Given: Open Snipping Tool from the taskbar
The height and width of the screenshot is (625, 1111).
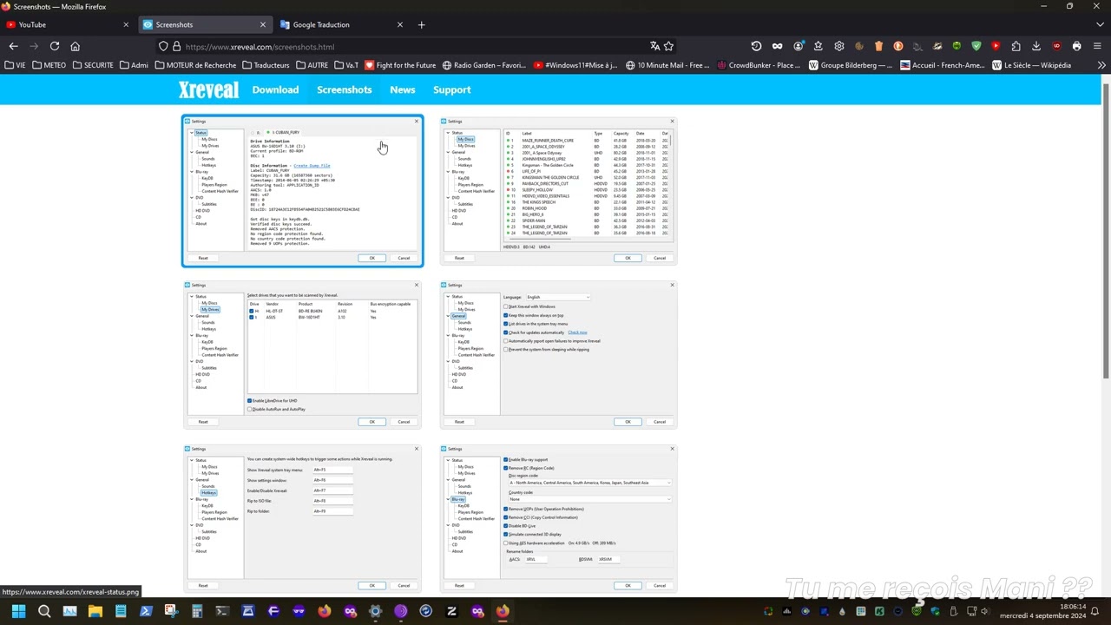Looking at the screenshot, I should pyautogui.click(x=171, y=611).
